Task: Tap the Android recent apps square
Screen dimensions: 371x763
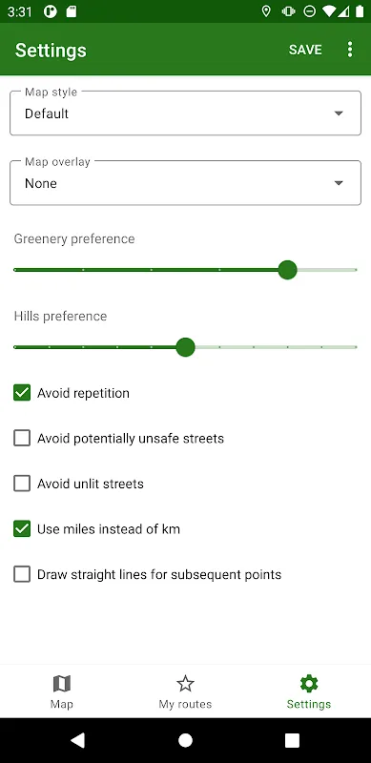Action: [292, 740]
